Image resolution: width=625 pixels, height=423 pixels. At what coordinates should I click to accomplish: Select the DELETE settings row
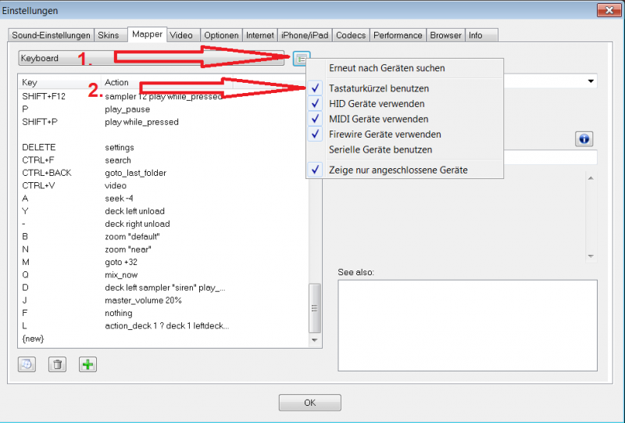[x=163, y=148]
